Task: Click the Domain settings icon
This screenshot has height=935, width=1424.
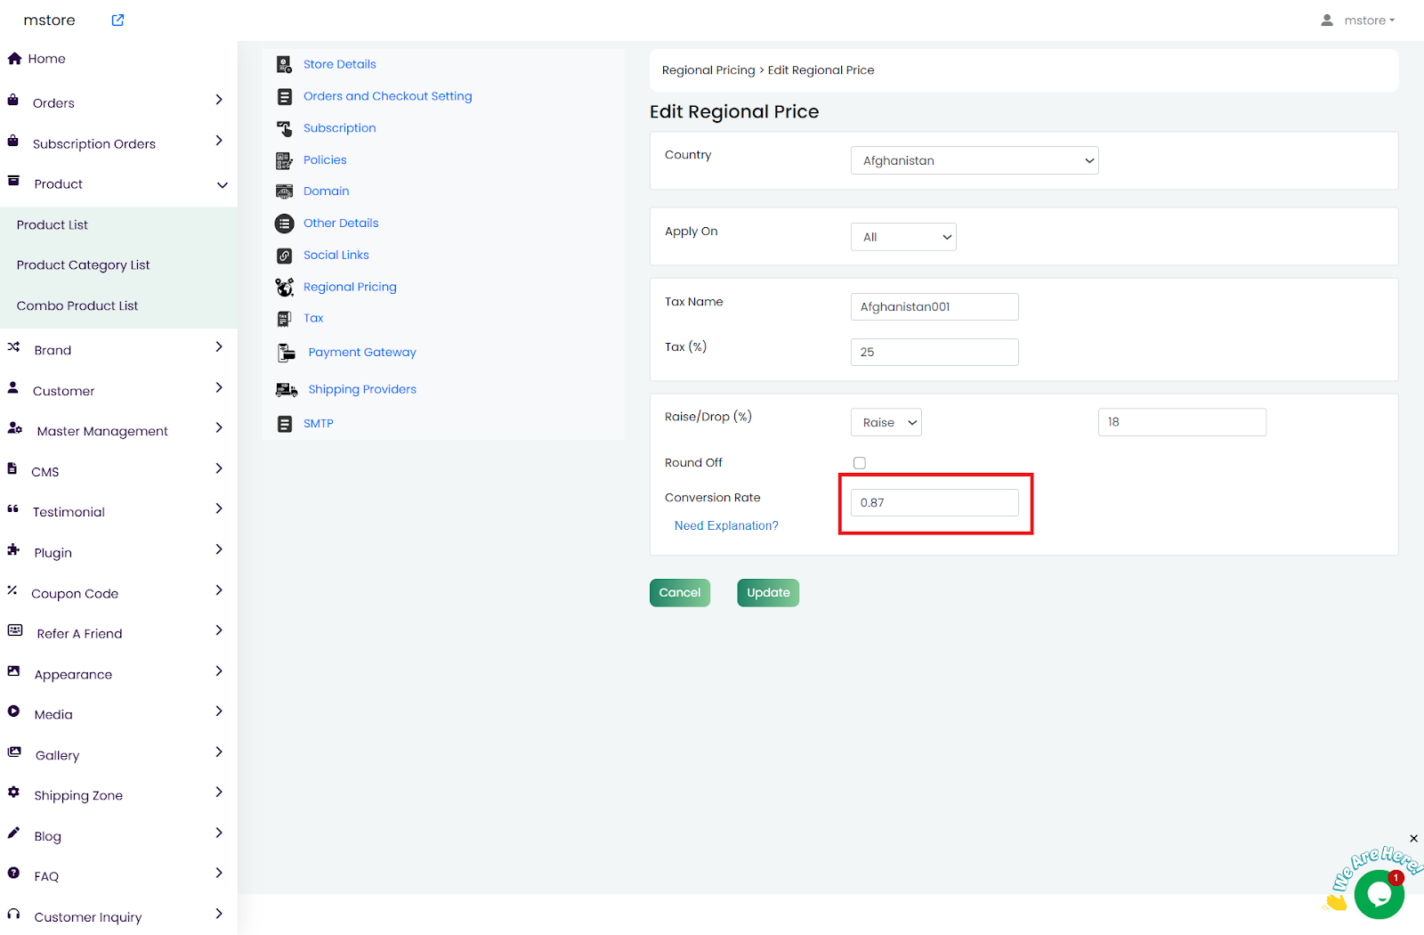Action: 284,191
